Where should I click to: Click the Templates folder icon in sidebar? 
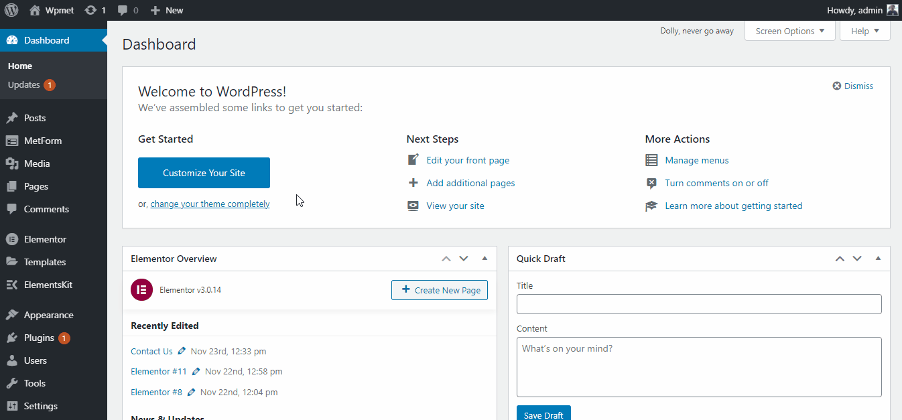(12, 262)
